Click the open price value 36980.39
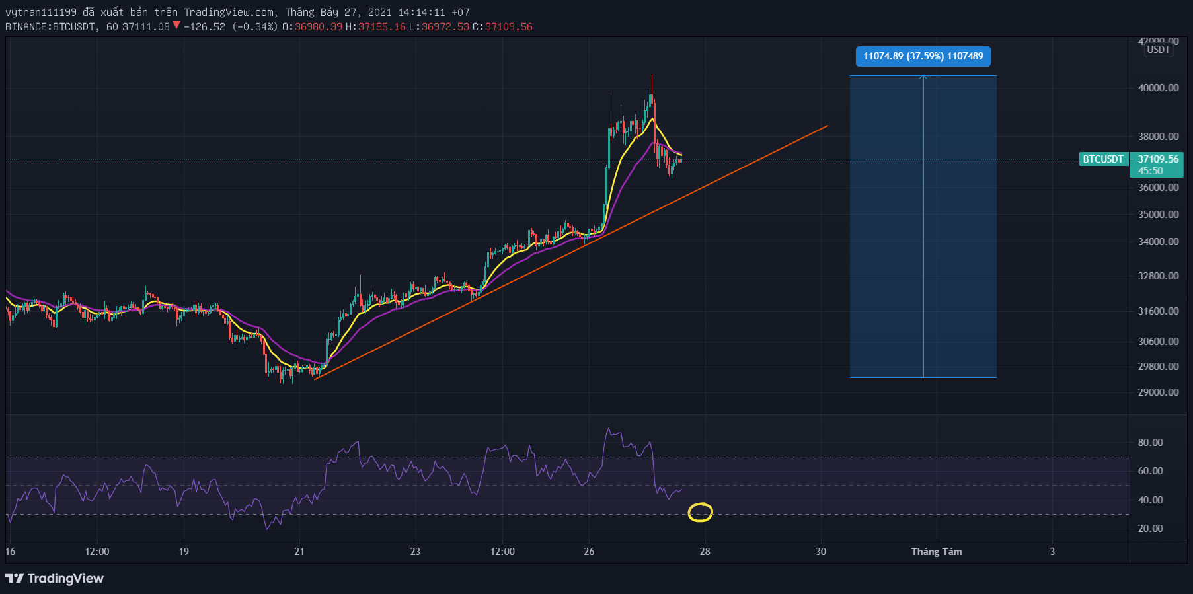The height and width of the screenshot is (594, 1193). point(319,27)
